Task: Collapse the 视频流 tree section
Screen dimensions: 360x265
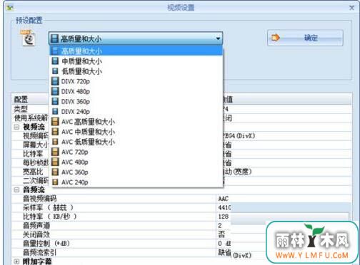Action: click(16, 127)
